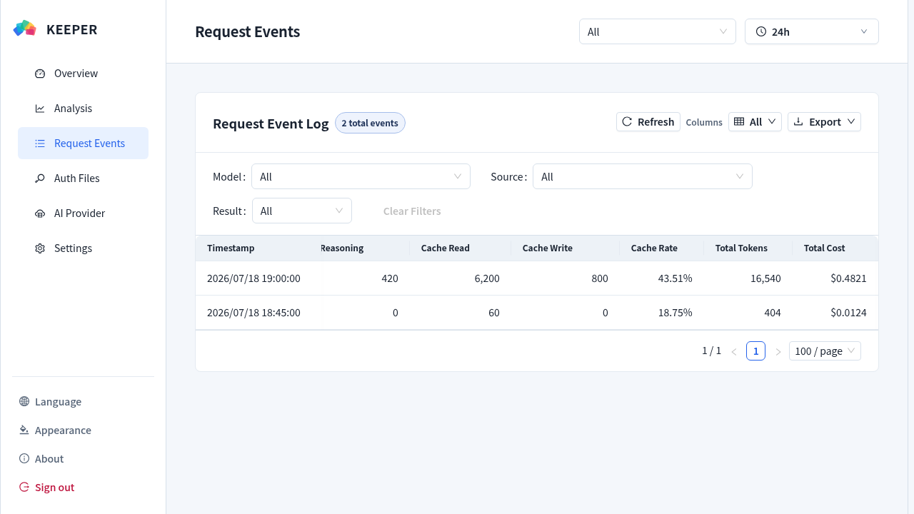Click the Sign out link
914x514 pixels.
54,487
